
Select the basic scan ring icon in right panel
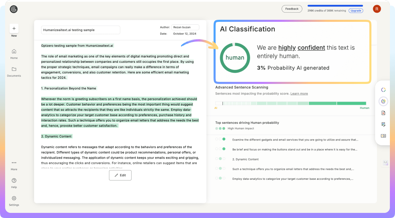(x=383, y=90)
